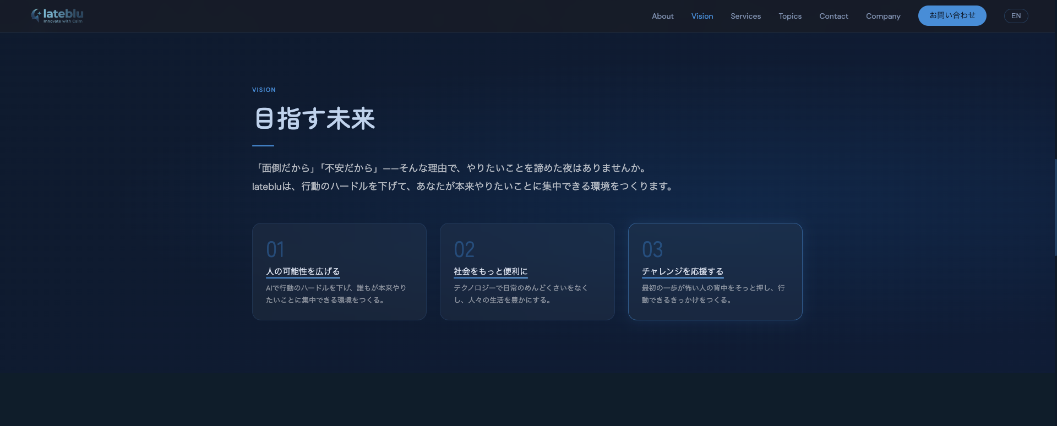Click the page scrollbar thumb

pyautogui.click(x=1055, y=208)
